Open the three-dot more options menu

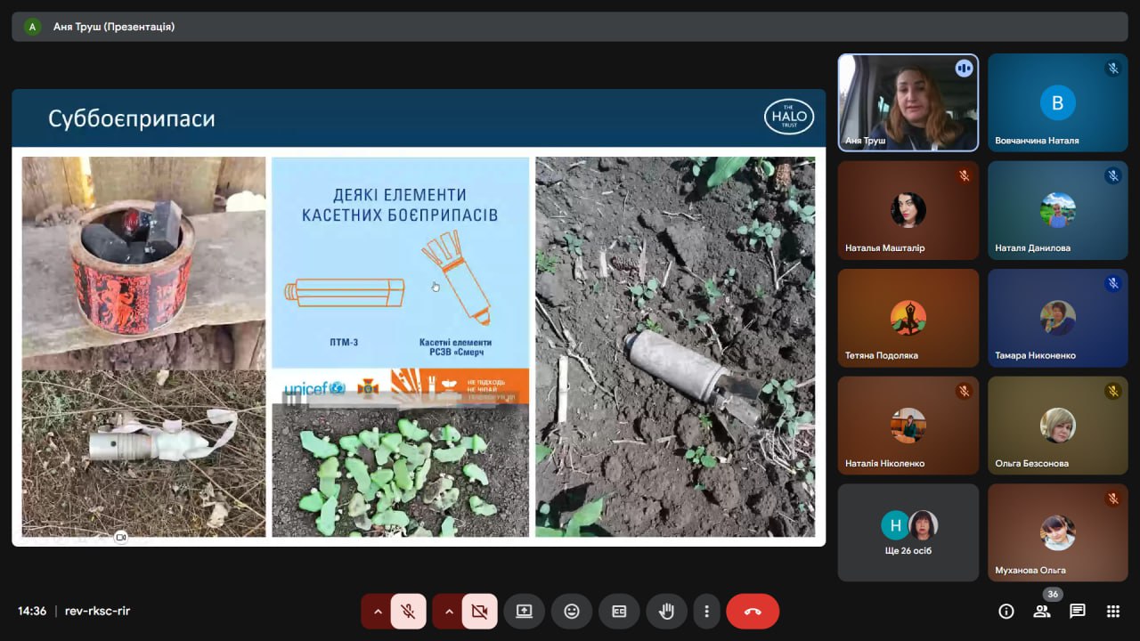[706, 612]
